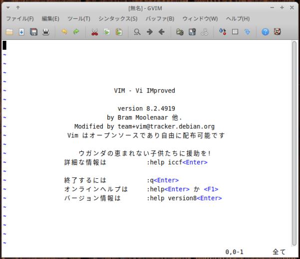This screenshot has height=259, width=300.
Task: Click the 'by Bram Moolenaar 他.' line
Action: tap(144, 118)
